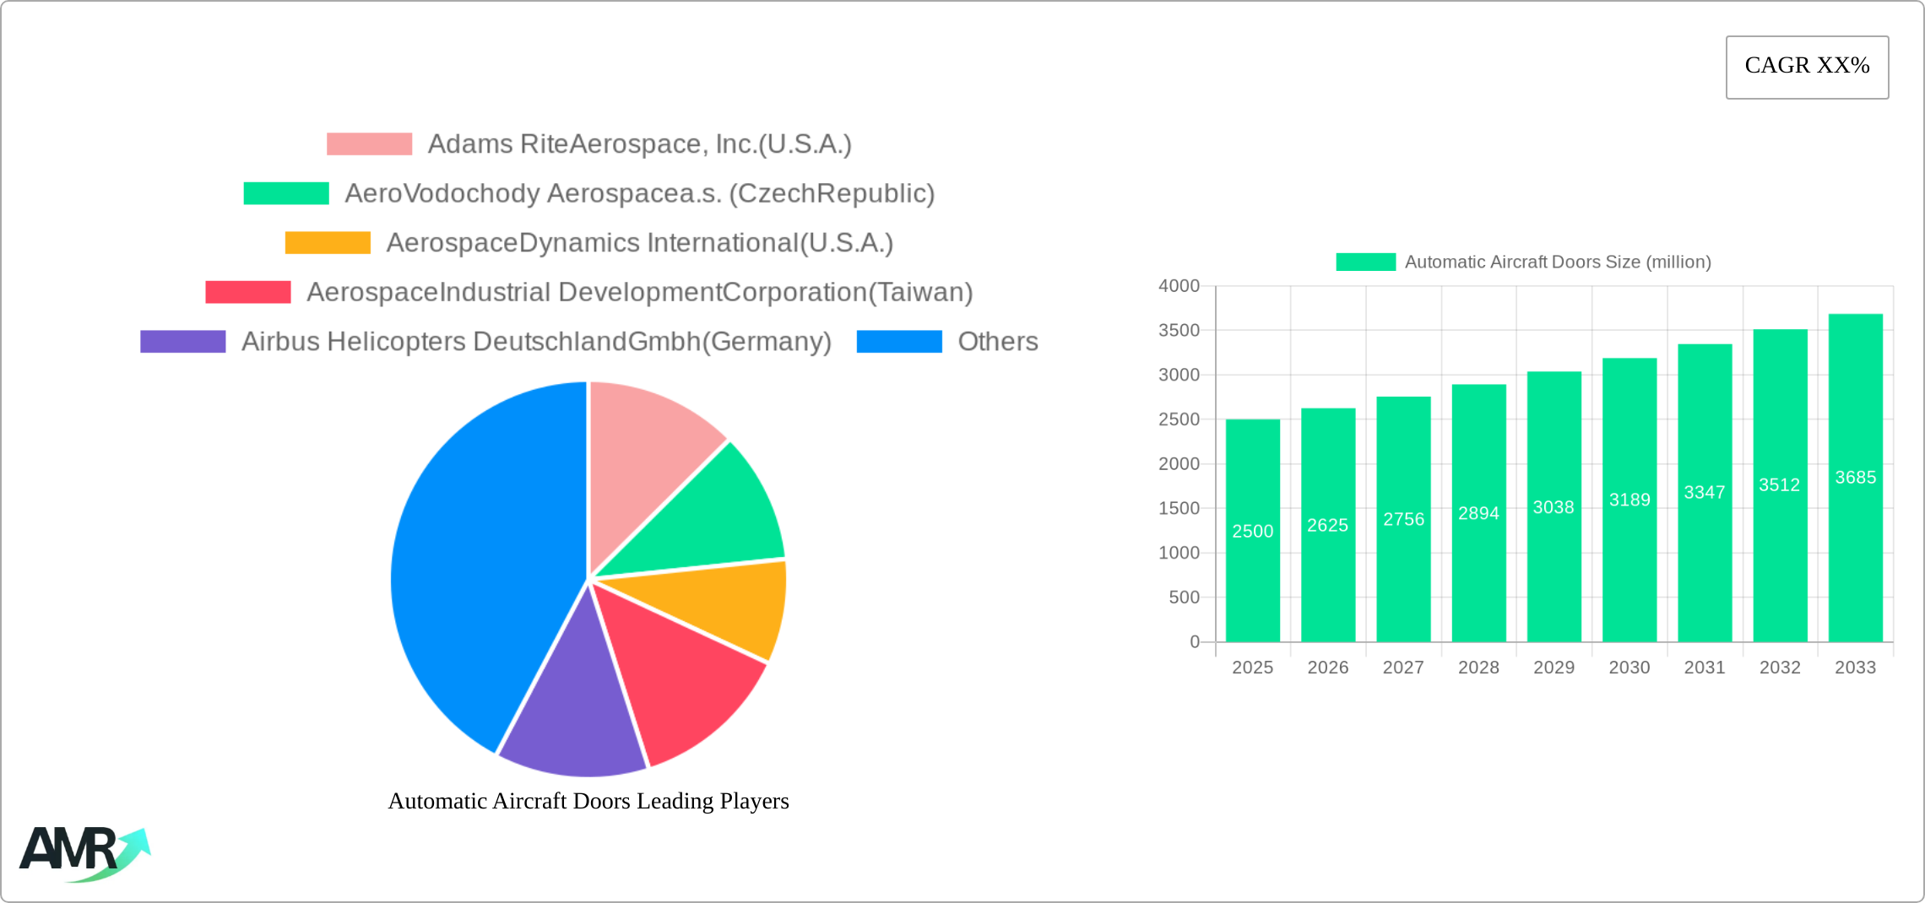Screen dimensions: 1925x903
Task: Click the 2030 x-axis label
Action: click(x=1629, y=668)
